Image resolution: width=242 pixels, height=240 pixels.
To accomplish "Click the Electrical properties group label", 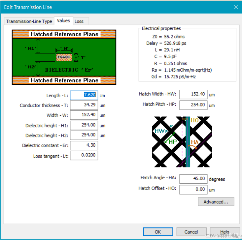I will 161,28.
